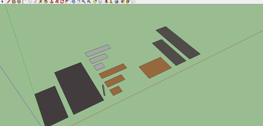Select the Arc tool
263x126 pixels.
point(24,2)
